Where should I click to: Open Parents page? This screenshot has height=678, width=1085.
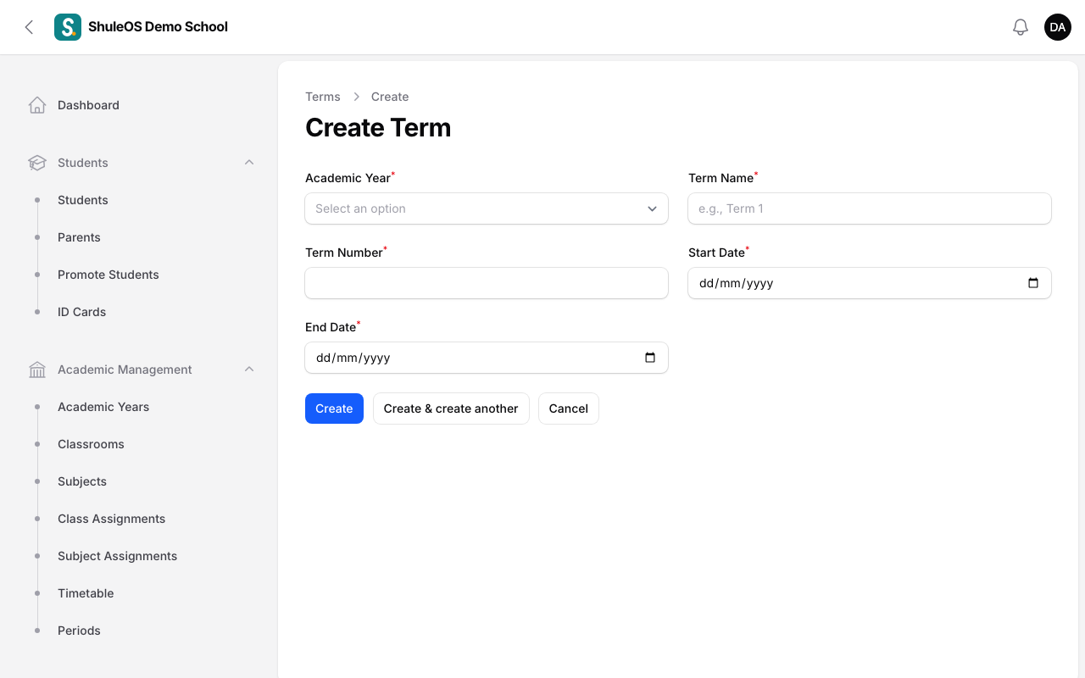79,237
